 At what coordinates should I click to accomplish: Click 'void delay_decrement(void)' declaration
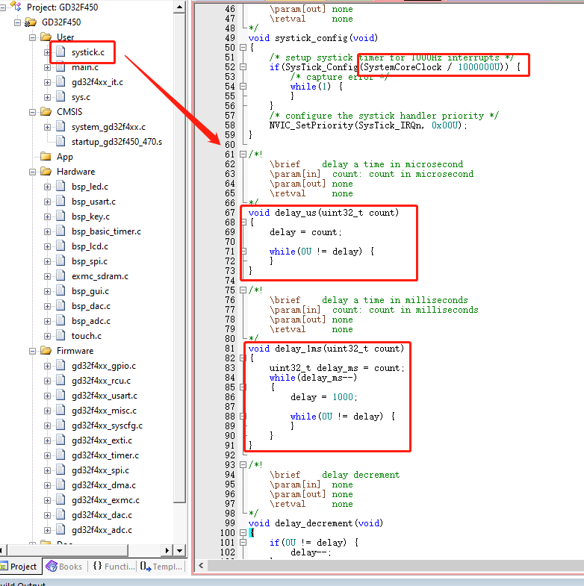click(316, 523)
